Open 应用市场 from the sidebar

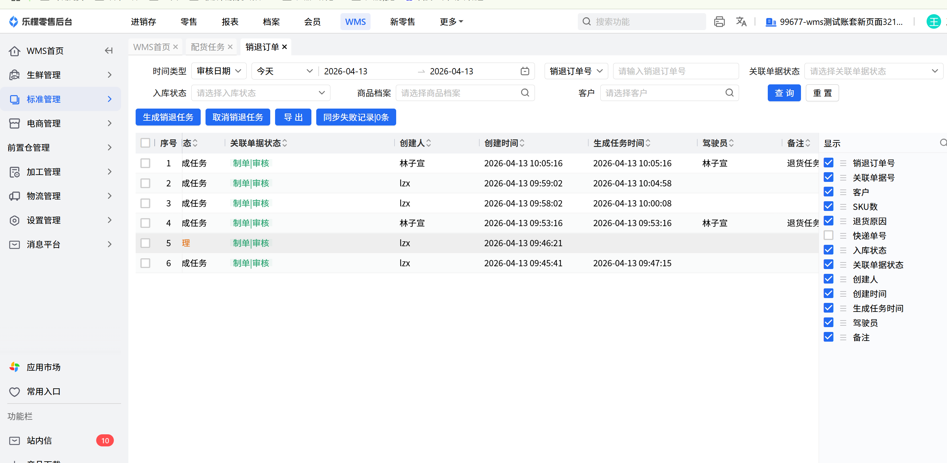[43, 367]
